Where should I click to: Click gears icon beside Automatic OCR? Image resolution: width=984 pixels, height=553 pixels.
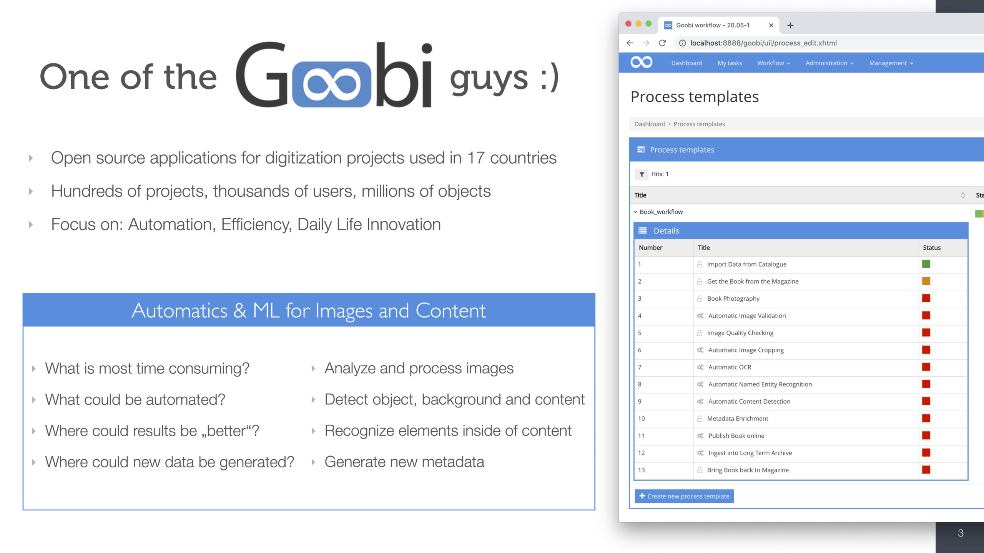coord(700,367)
